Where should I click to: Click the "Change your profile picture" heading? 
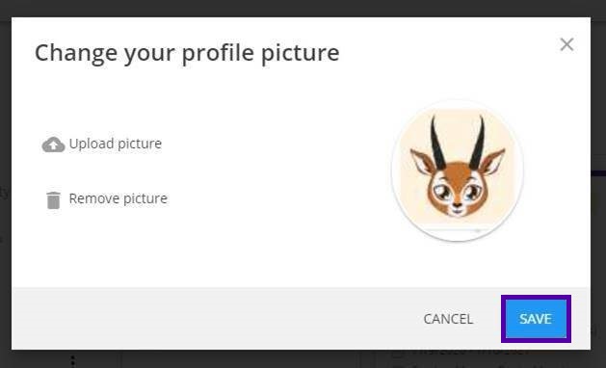click(187, 53)
